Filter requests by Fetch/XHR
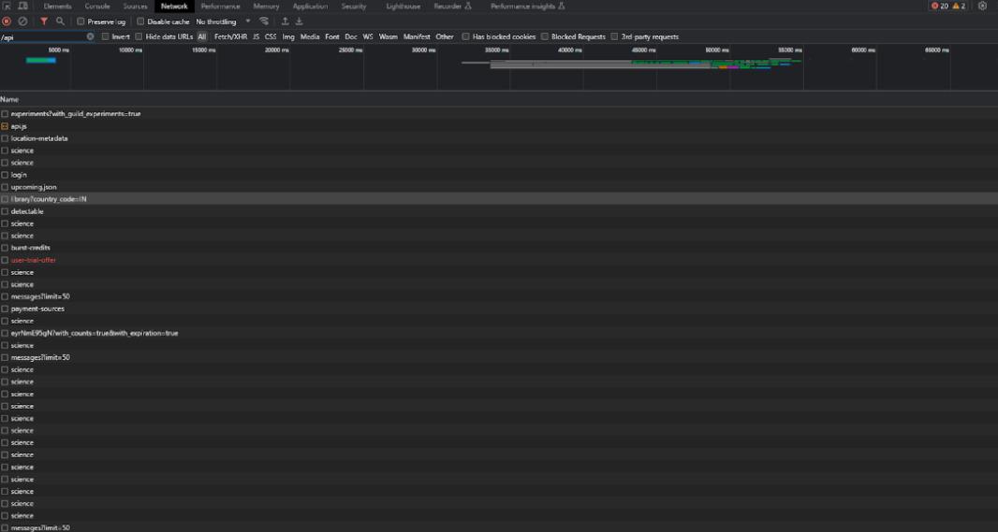Screen dimensions: 998x532 (x=230, y=36)
